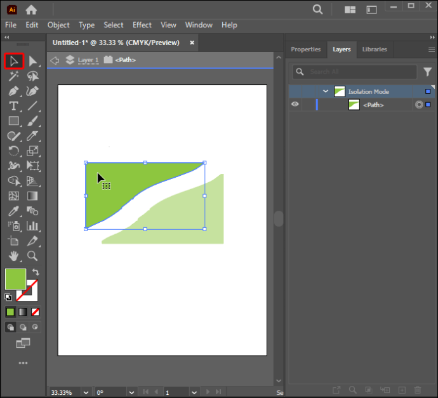Enable Draw Normal mode
The height and width of the screenshot is (398, 438).
(11, 327)
